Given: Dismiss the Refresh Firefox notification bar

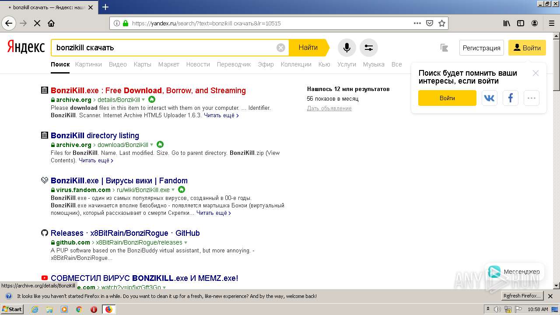Looking at the screenshot, I should 551,296.
